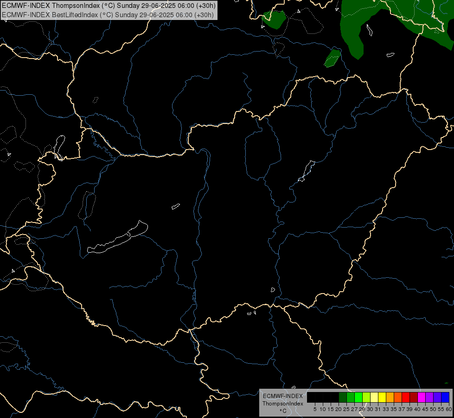454x418 pixels.
Task: Click the dark orange 35–37 legend swatch
Action: pyautogui.click(x=398, y=398)
